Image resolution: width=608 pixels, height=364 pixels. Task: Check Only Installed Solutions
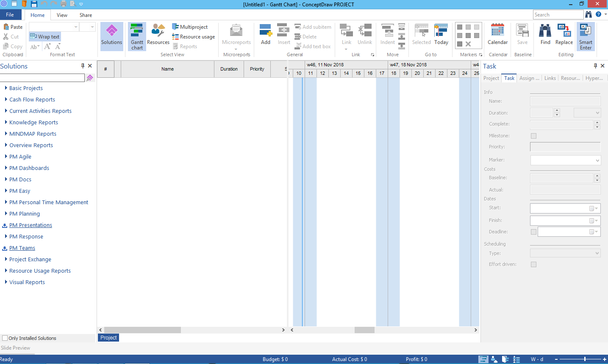(5, 338)
